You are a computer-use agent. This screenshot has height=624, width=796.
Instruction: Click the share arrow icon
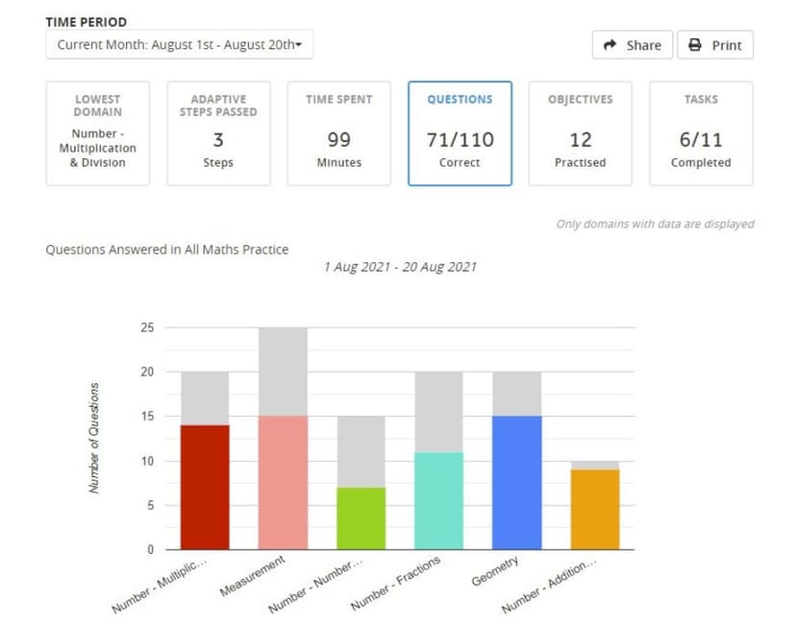609,45
